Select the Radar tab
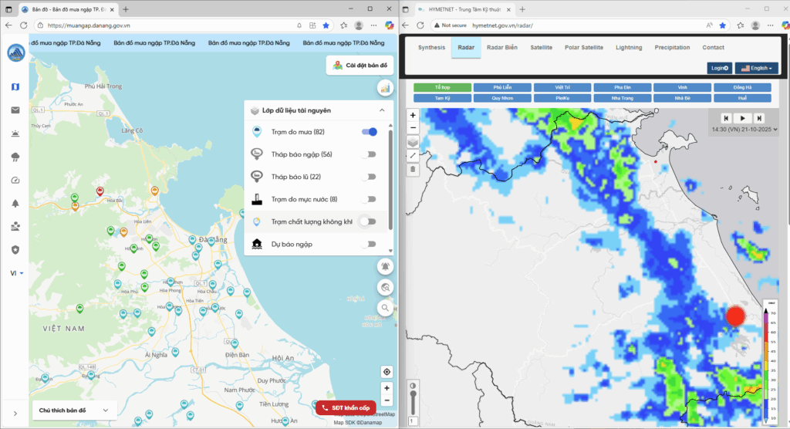 click(466, 47)
